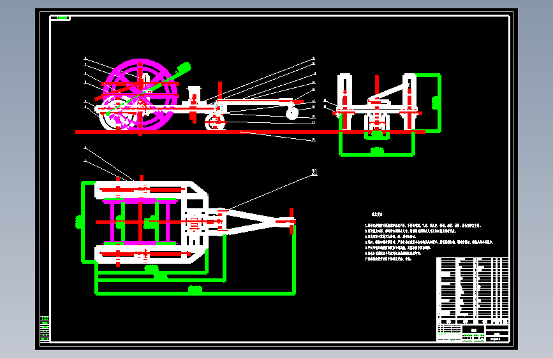Screen dimensions: 553x358
Task: Select the green dimension bracket right of the end view
Action: pyautogui.click(x=438, y=103)
